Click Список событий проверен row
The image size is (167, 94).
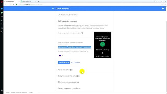(x=85, y=15)
